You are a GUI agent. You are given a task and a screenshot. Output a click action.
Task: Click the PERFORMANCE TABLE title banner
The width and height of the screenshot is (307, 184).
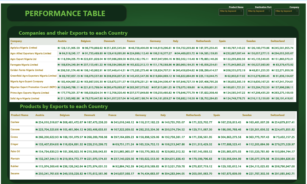point(65,13)
